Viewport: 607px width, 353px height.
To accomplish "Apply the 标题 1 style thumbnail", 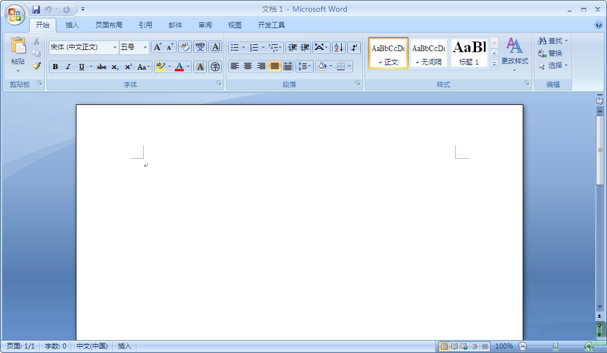I will tap(469, 53).
